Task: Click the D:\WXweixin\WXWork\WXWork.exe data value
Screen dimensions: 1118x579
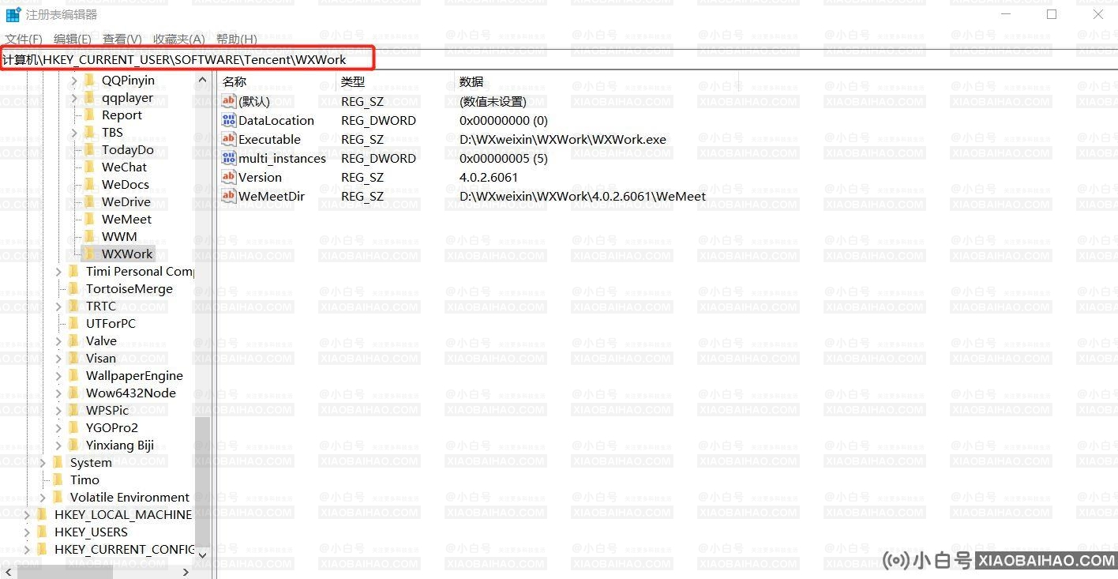Action: coord(563,139)
